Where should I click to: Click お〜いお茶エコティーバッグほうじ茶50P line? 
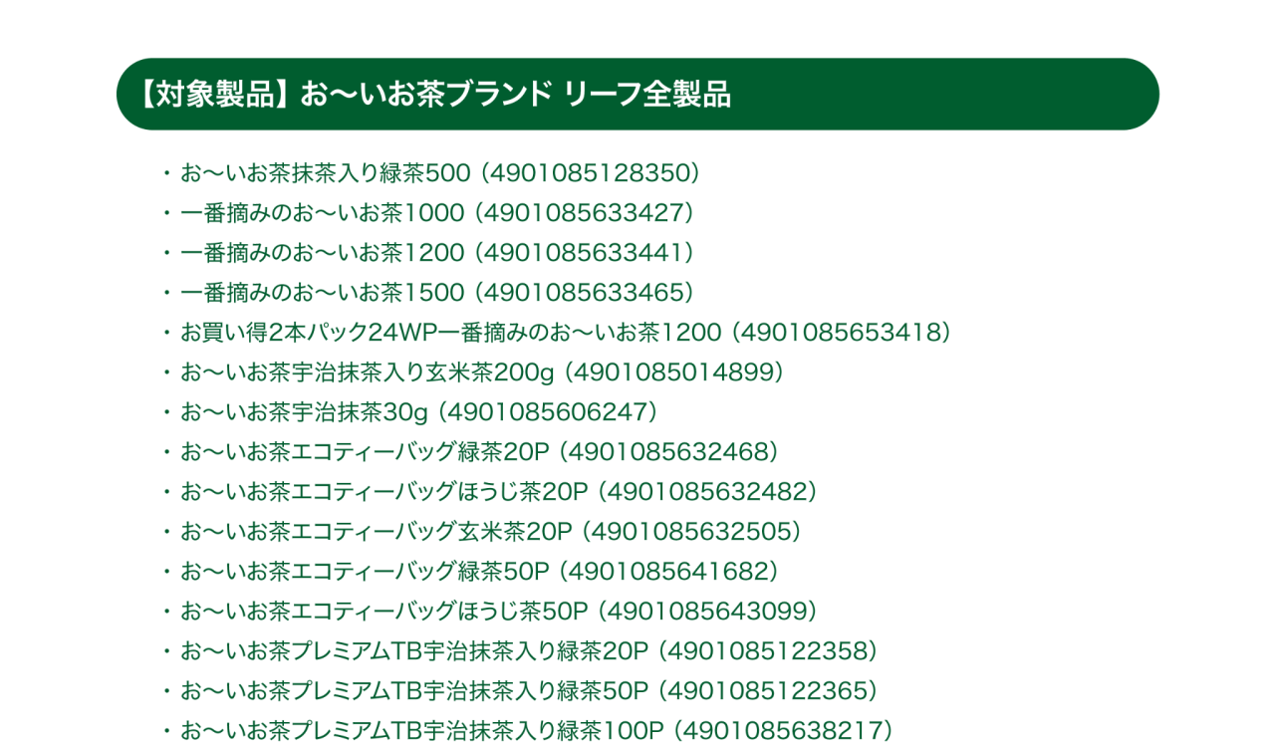tap(490, 612)
